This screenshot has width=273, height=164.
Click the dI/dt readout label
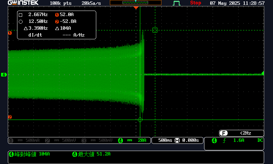[x=35, y=35]
